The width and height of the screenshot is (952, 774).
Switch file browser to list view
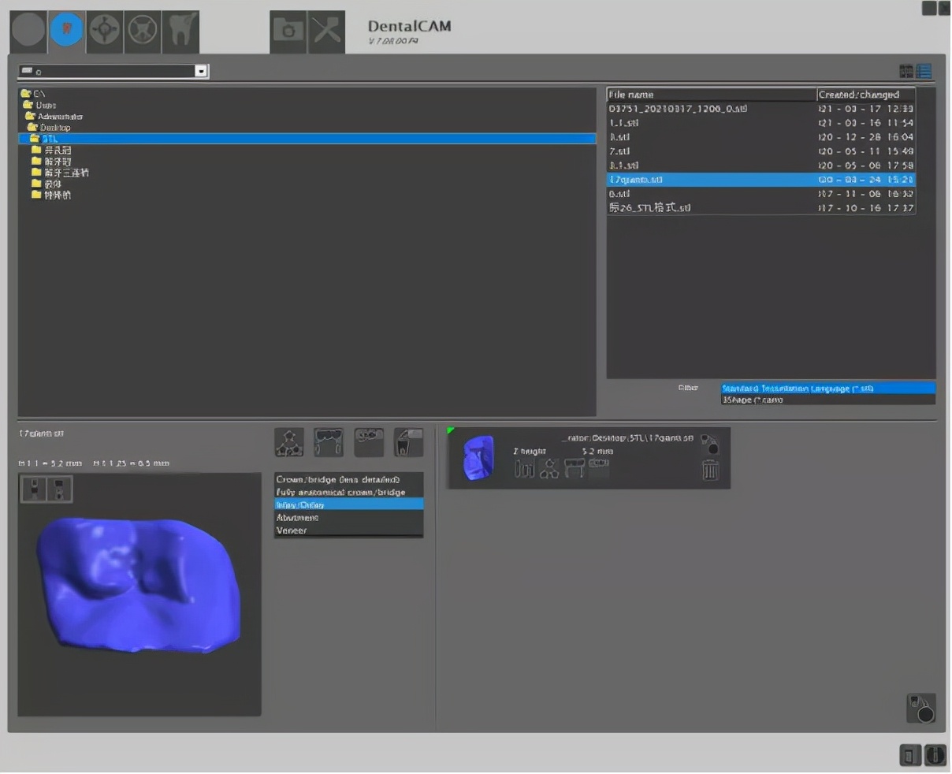click(924, 71)
